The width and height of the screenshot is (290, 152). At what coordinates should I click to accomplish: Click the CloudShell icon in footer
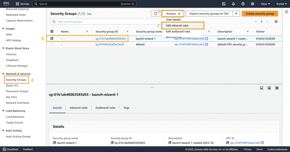coord(5,149)
